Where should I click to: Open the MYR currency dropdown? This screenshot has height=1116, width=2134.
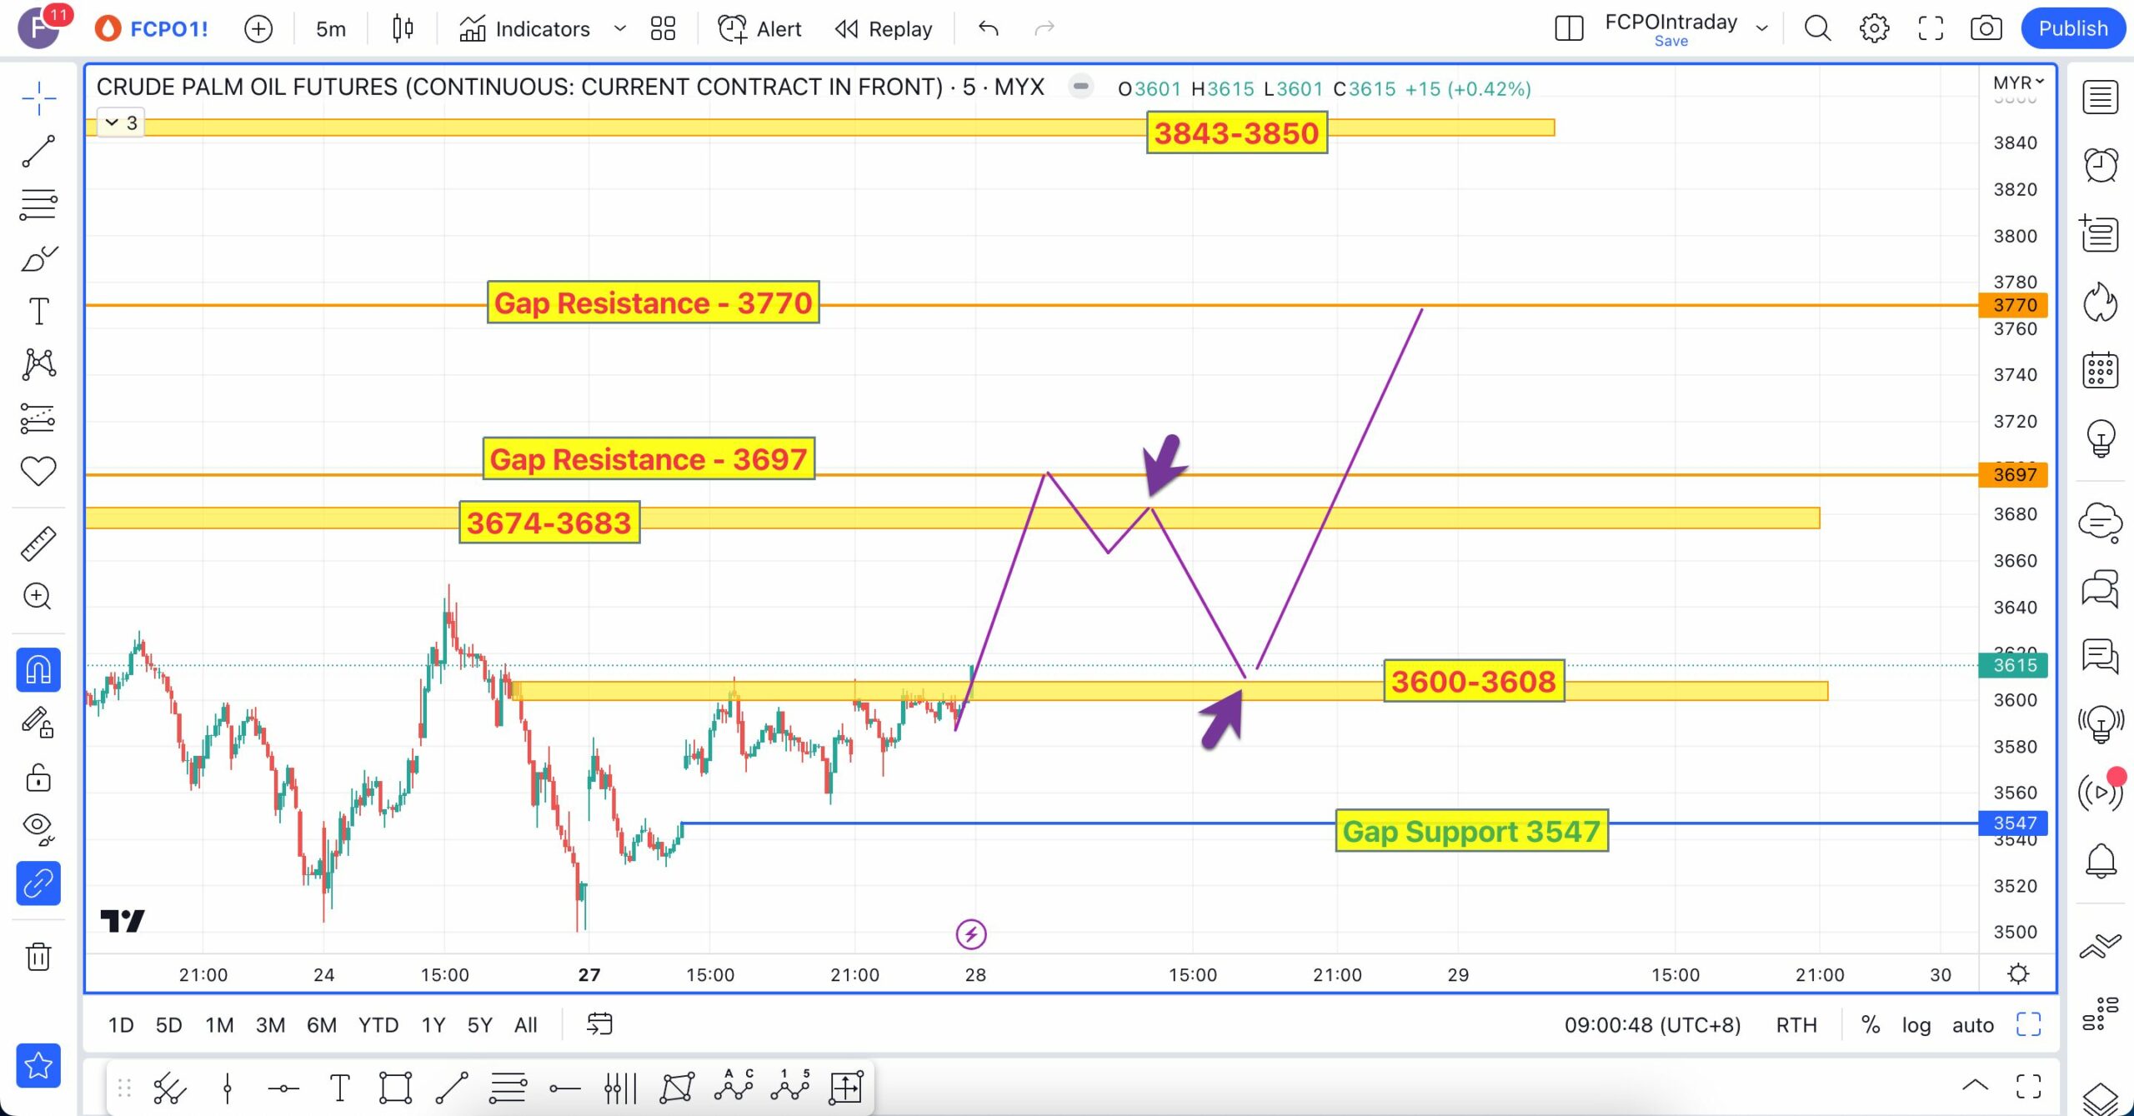[x=2018, y=83]
